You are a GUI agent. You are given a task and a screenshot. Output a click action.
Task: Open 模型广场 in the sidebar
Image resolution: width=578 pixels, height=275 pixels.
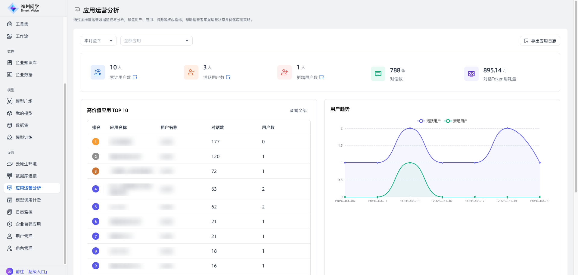point(24,101)
